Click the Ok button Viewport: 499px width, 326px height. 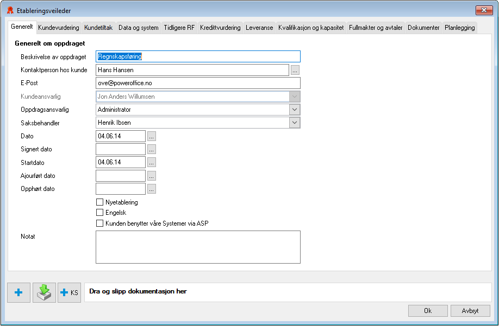pyautogui.click(x=428, y=311)
